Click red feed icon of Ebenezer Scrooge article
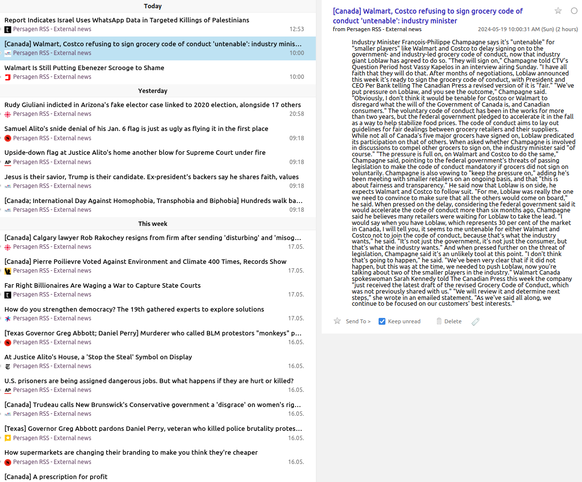The height and width of the screenshot is (482, 582). coord(8,77)
